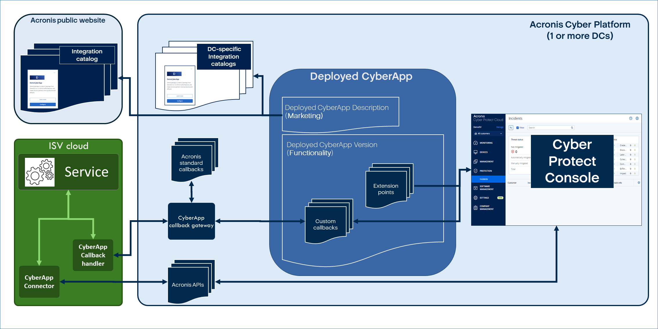The width and height of the screenshot is (658, 329).
Task: Open the MONITORING menu label in console
Action: click(486, 143)
